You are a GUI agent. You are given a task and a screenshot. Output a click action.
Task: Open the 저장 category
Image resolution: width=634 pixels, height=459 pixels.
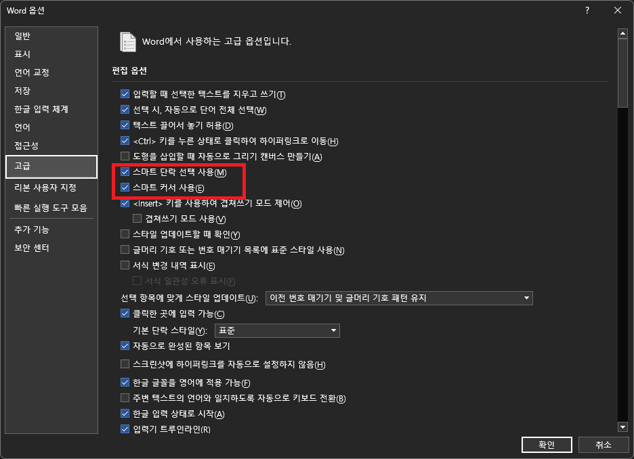[x=51, y=91]
